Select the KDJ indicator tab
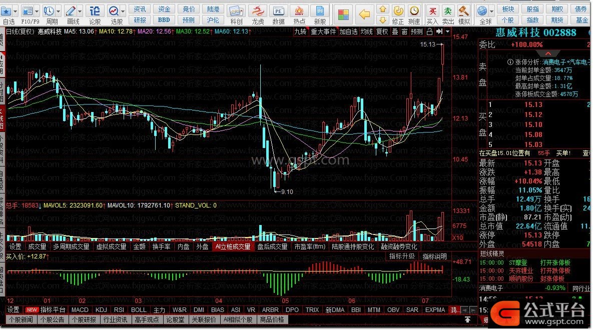Screen dimensions: 593x330 pos(101,310)
